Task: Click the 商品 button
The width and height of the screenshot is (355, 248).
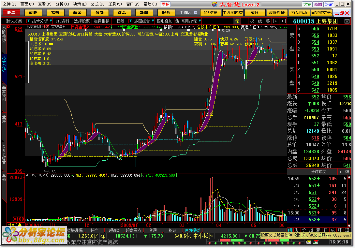Action: [122, 13]
